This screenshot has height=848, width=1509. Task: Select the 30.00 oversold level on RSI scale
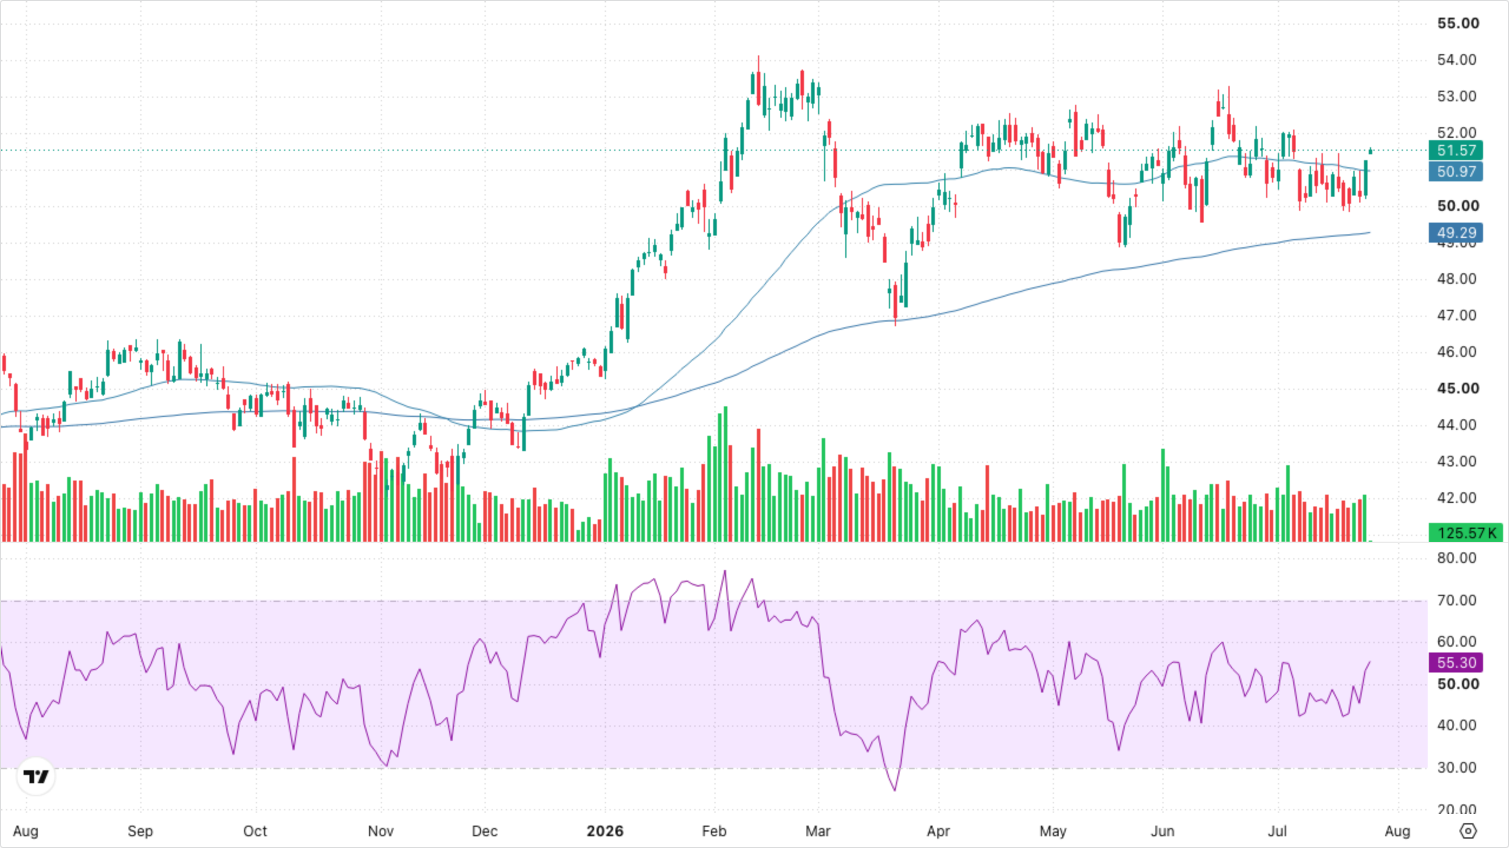pos(1457,767)
